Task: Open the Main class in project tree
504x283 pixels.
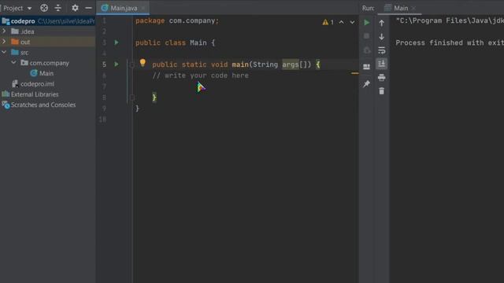Action: pyautogui.click(x=42, y=73)
